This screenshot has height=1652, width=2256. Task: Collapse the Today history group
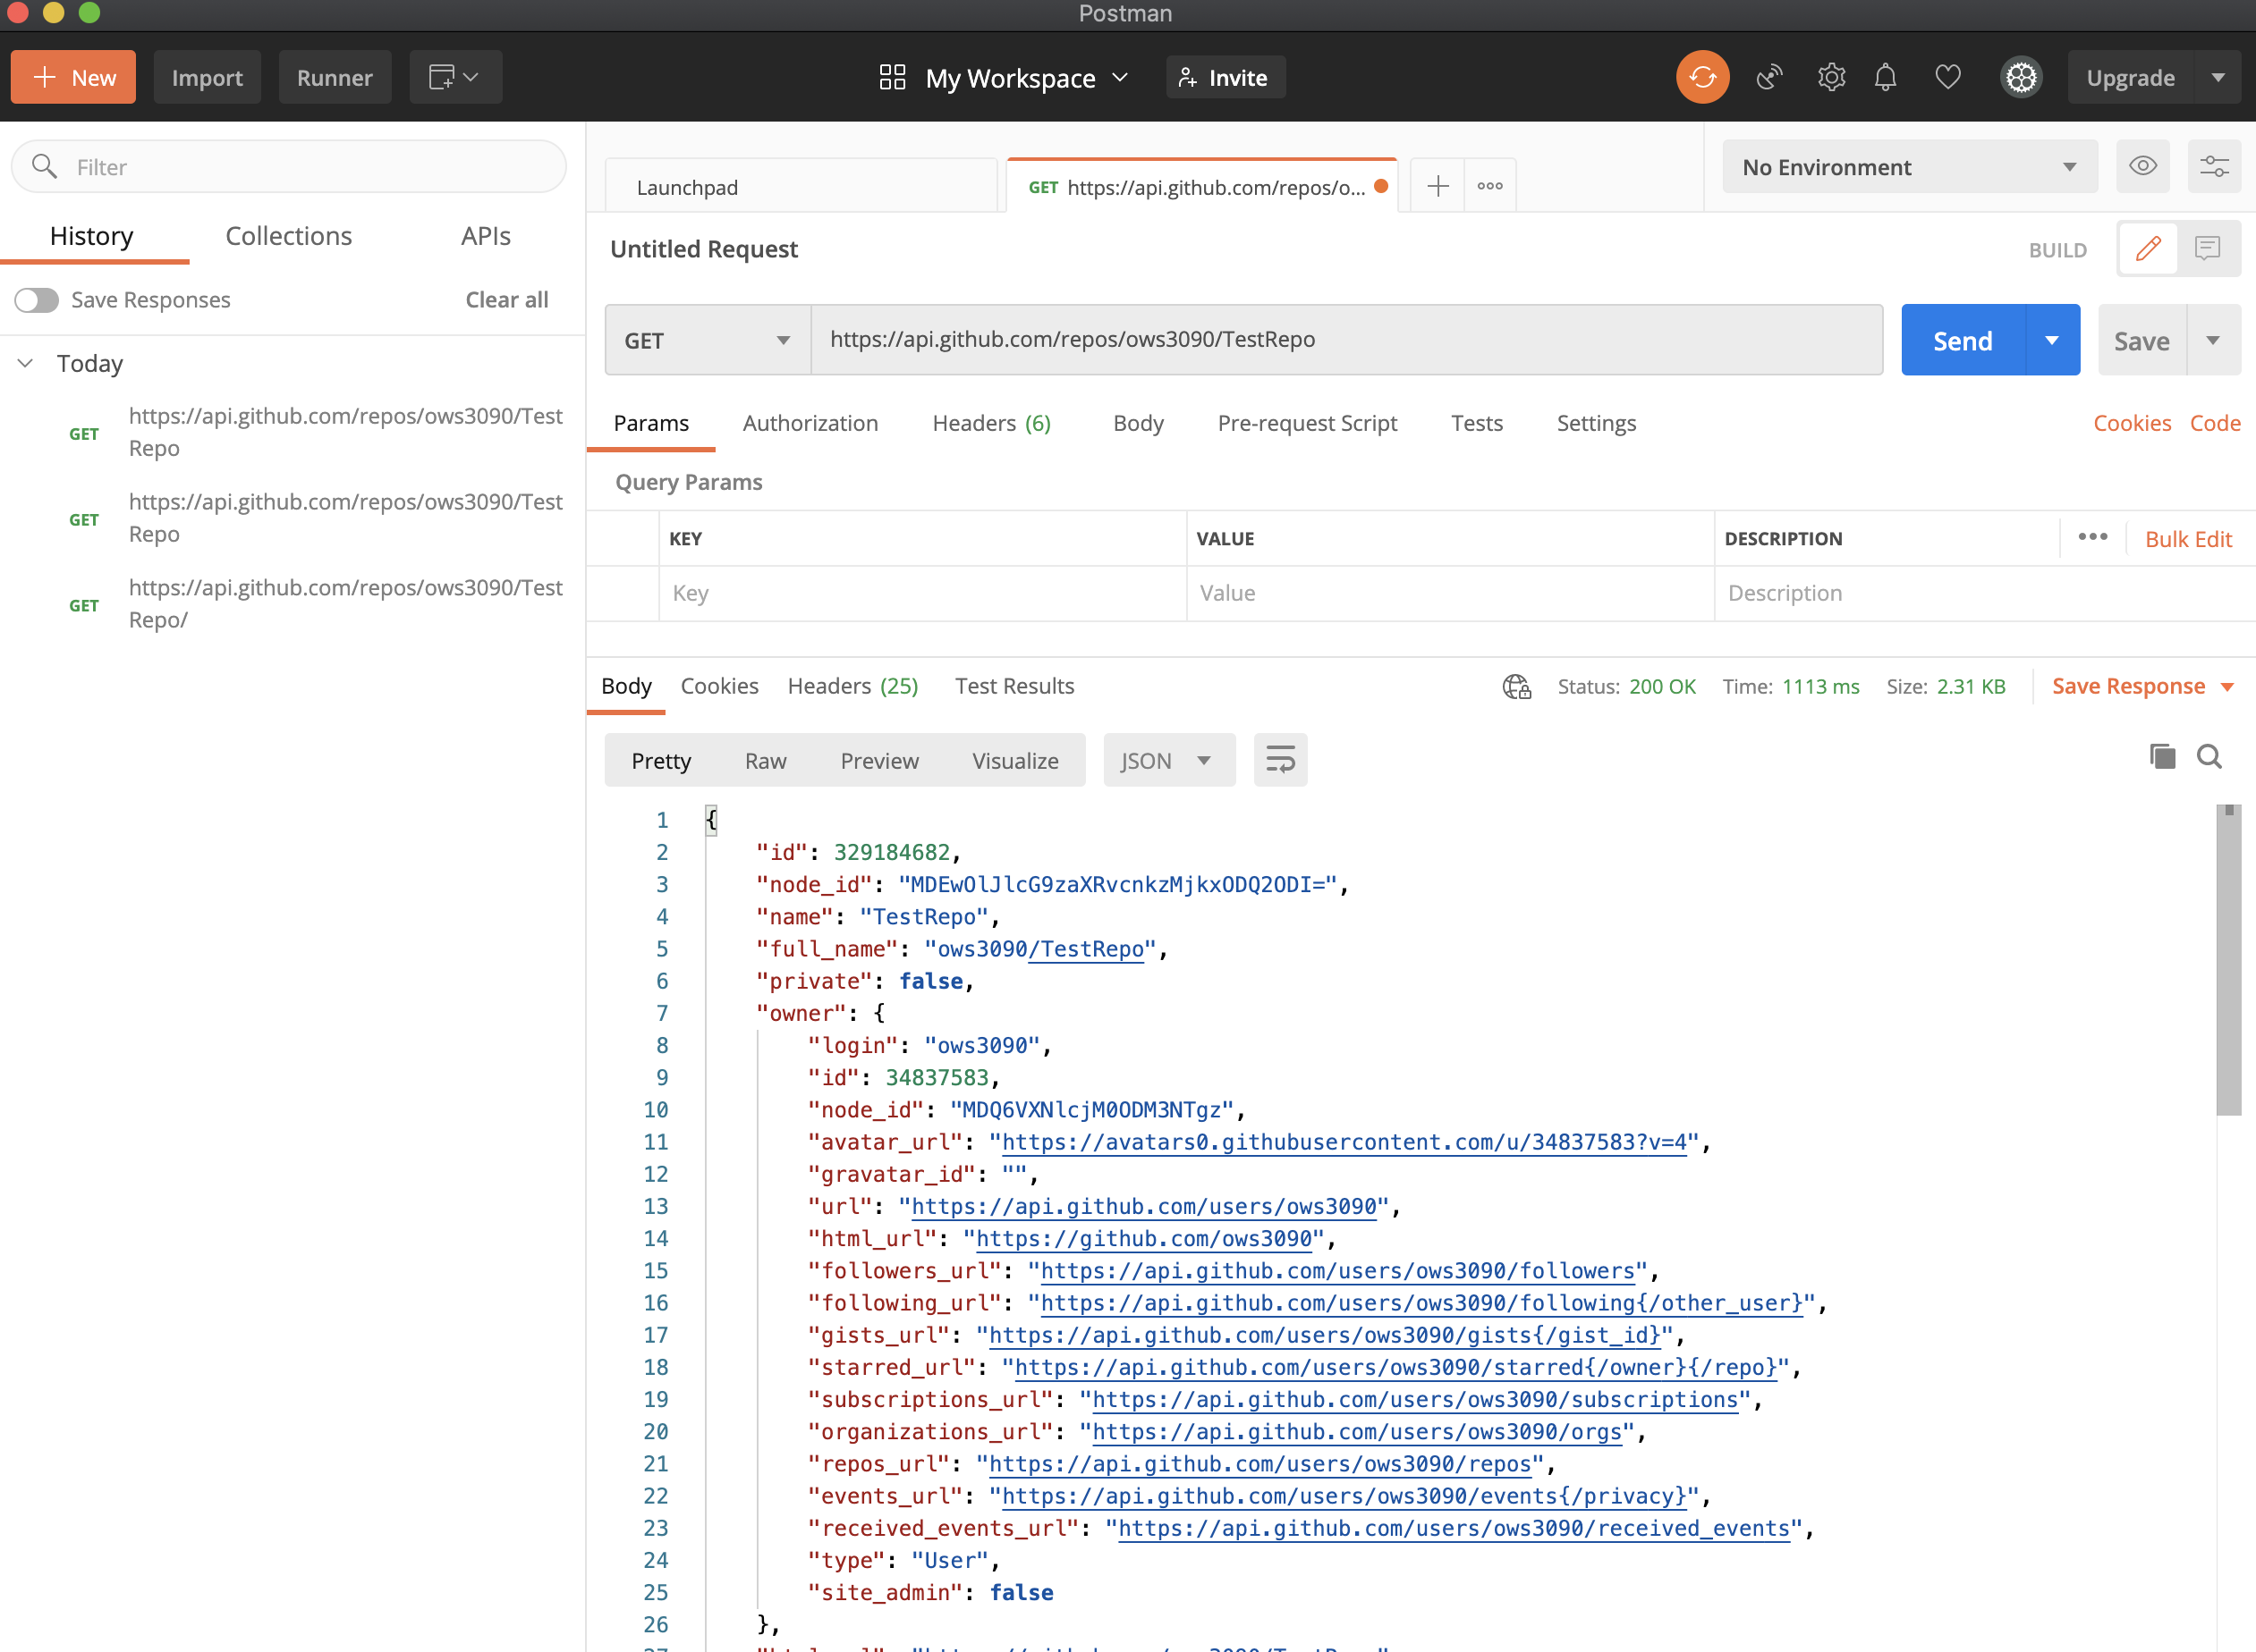[26, 363]
